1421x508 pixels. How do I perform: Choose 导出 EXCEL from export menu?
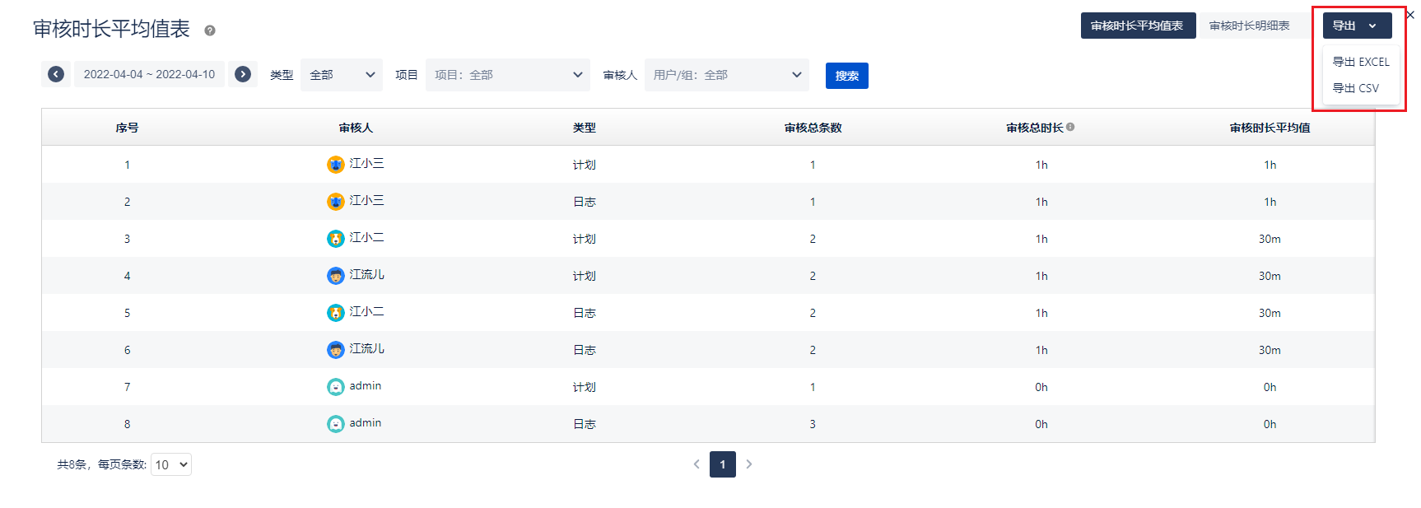1361,62
